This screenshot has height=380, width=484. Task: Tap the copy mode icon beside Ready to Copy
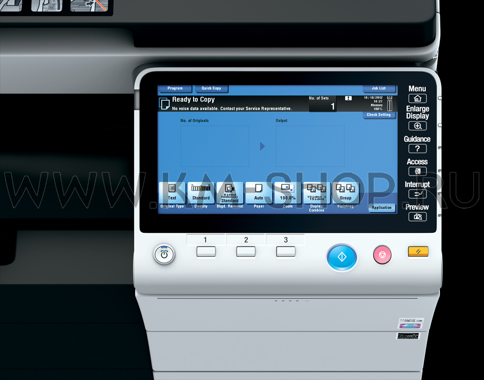164,104
